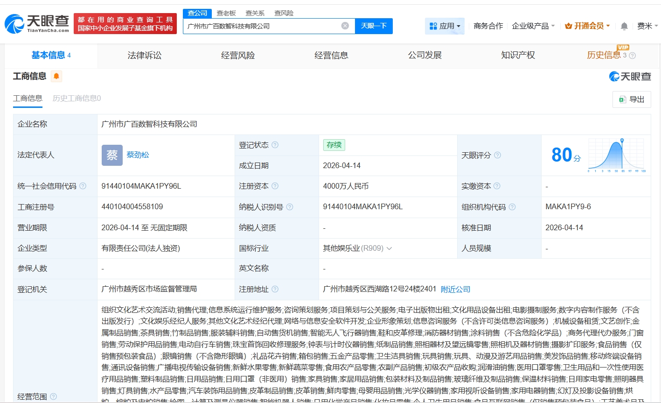The height and width of the screenshot is (403, 661).
Task: Click help icon next to 登记状态
Action: click(275, 145)
